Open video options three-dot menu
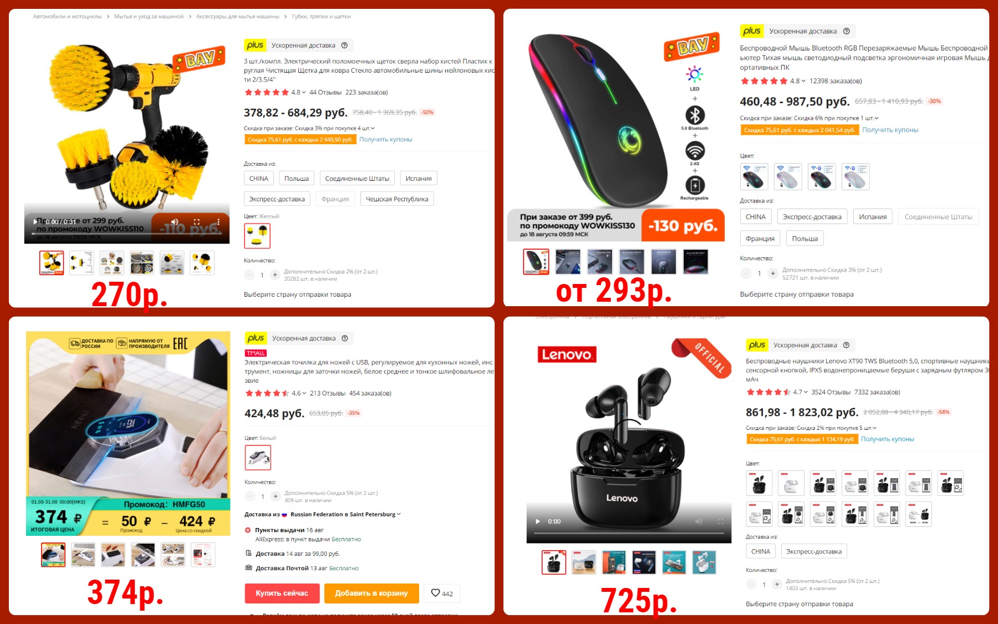The image size is (998, 624). [218, 222]
